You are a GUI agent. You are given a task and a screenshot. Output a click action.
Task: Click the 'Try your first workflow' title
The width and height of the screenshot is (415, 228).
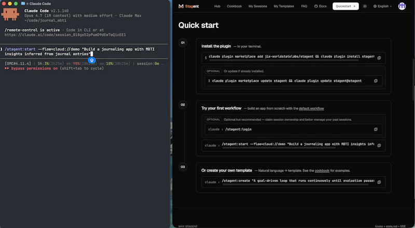coord(222,108)
